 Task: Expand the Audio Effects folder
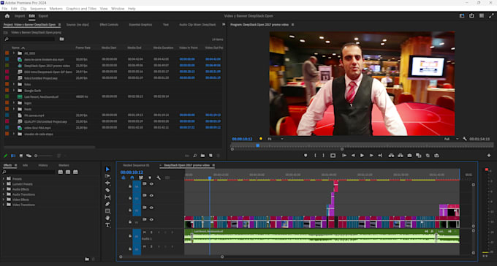(4, 189)
